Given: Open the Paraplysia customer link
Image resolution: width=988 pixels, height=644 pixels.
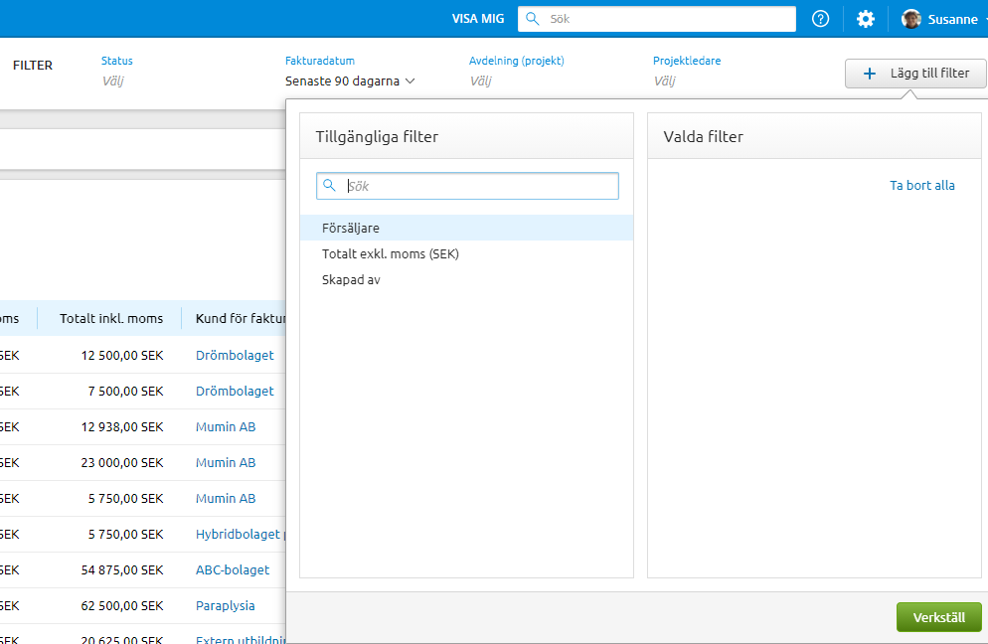Looking at the screenshot, I should click(226, 605).
